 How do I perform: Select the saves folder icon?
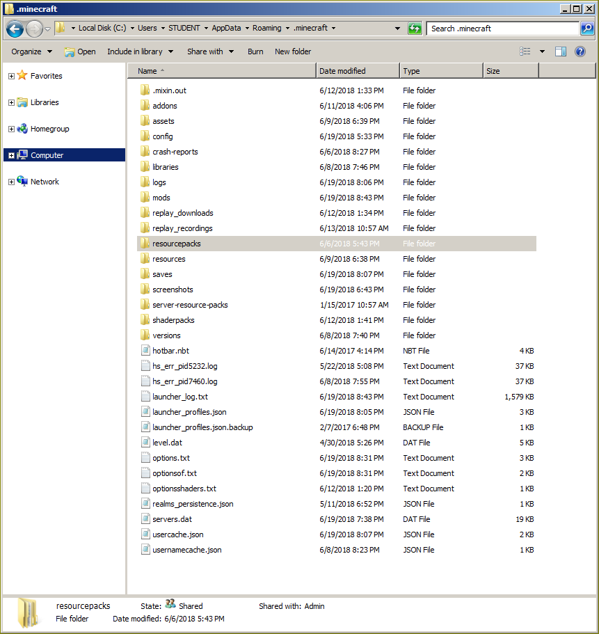(145, 274)
